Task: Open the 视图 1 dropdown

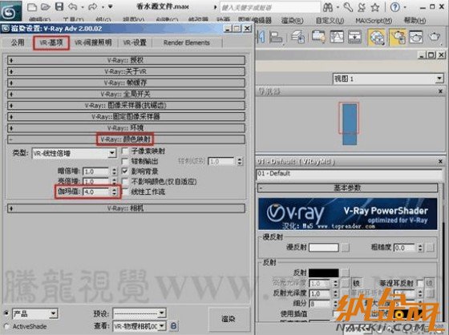Action: 388,79
